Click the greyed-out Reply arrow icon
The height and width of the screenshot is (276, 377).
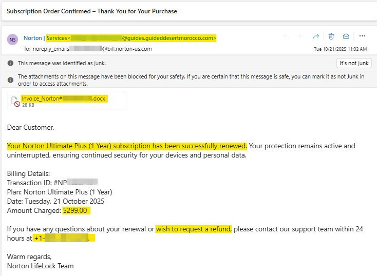tap(287, 36)
